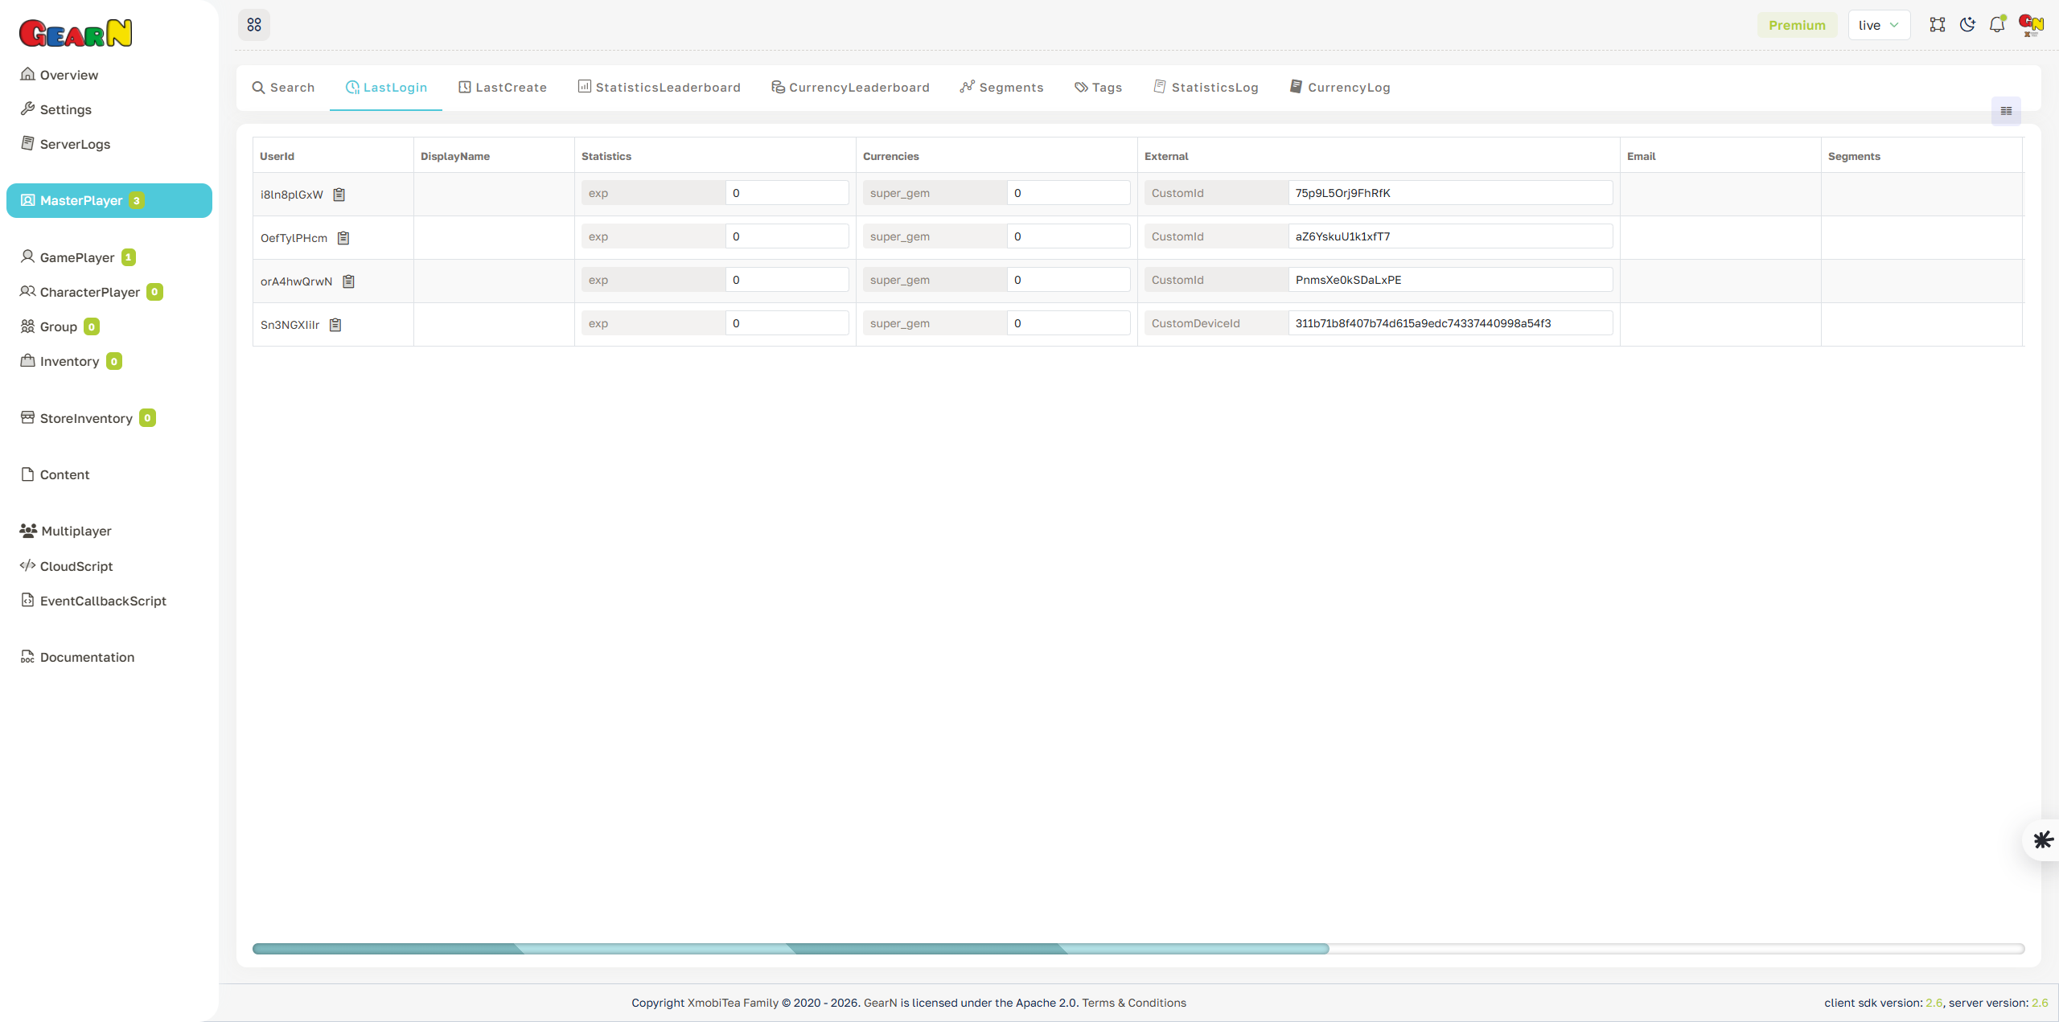Copy the UserId i8ln8plGxW using clipboard icon
Image resolution: width=2059 pixels, height=1022 pixels.
point(339,194)
